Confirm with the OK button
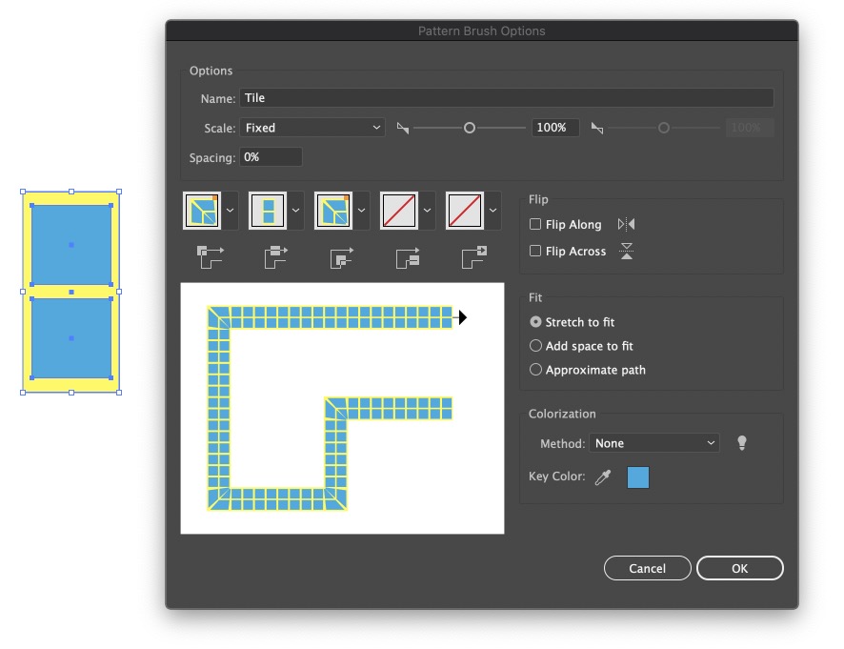 click(739, 568)
